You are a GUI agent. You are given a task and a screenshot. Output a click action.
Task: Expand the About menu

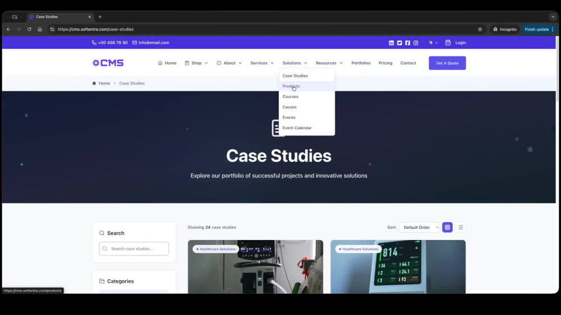tap(229, 63)
